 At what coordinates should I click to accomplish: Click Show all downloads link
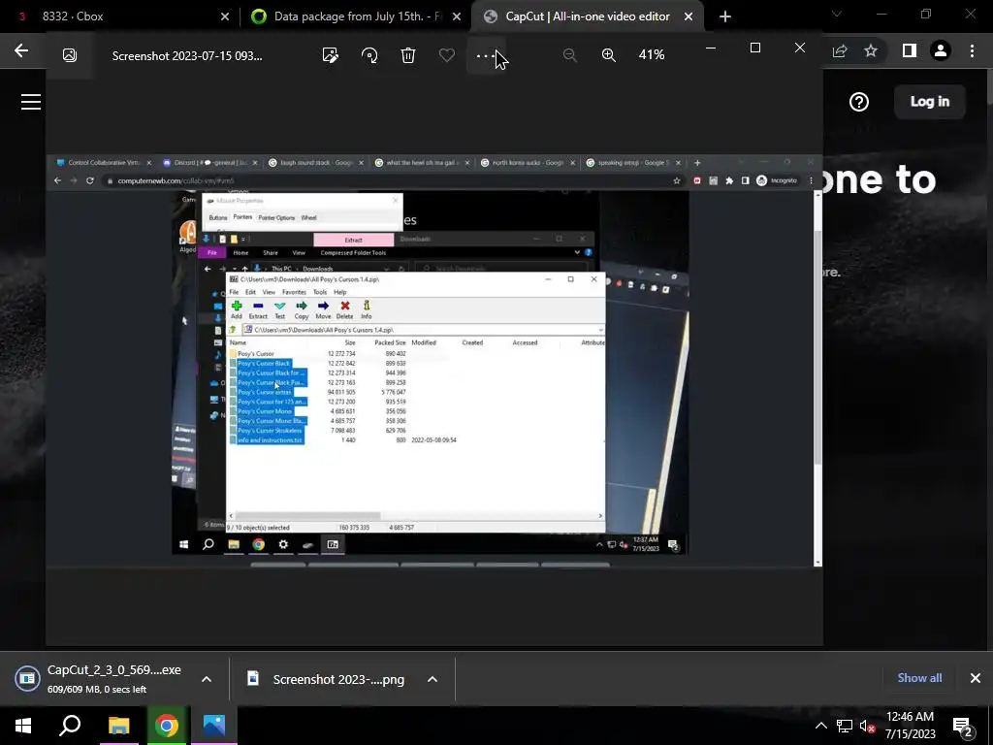point(919,678)
